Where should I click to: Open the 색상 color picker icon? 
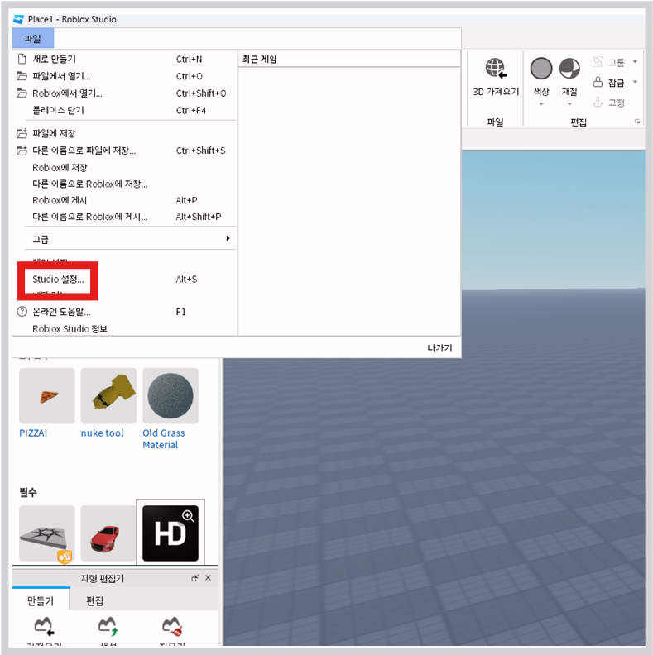[541, 69]
